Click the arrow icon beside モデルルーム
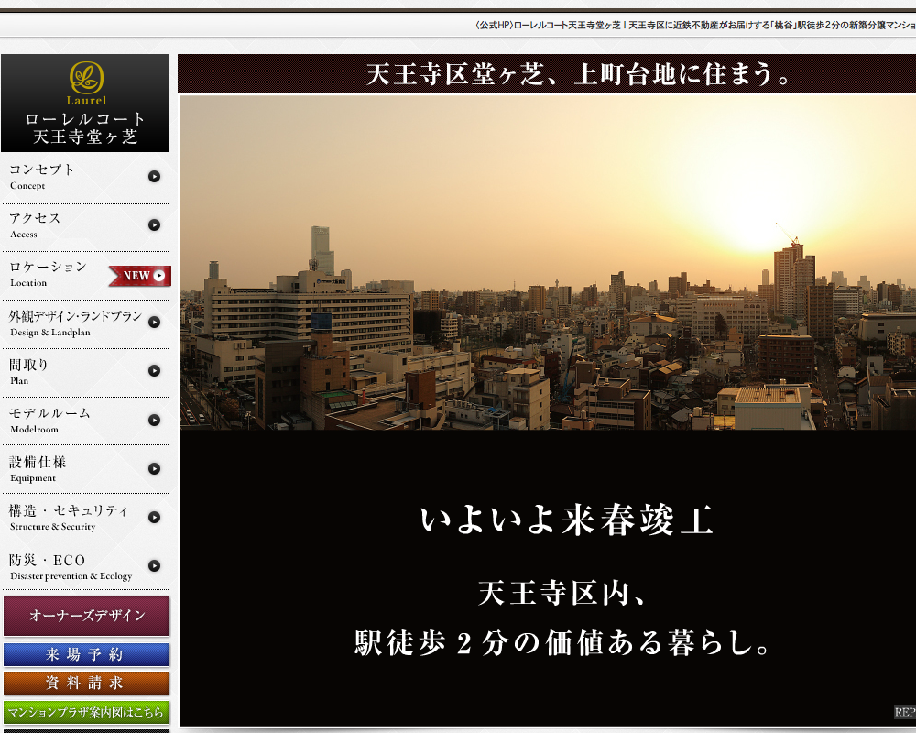The height and width of the screenshot is (733, 916). pos(154,420)
